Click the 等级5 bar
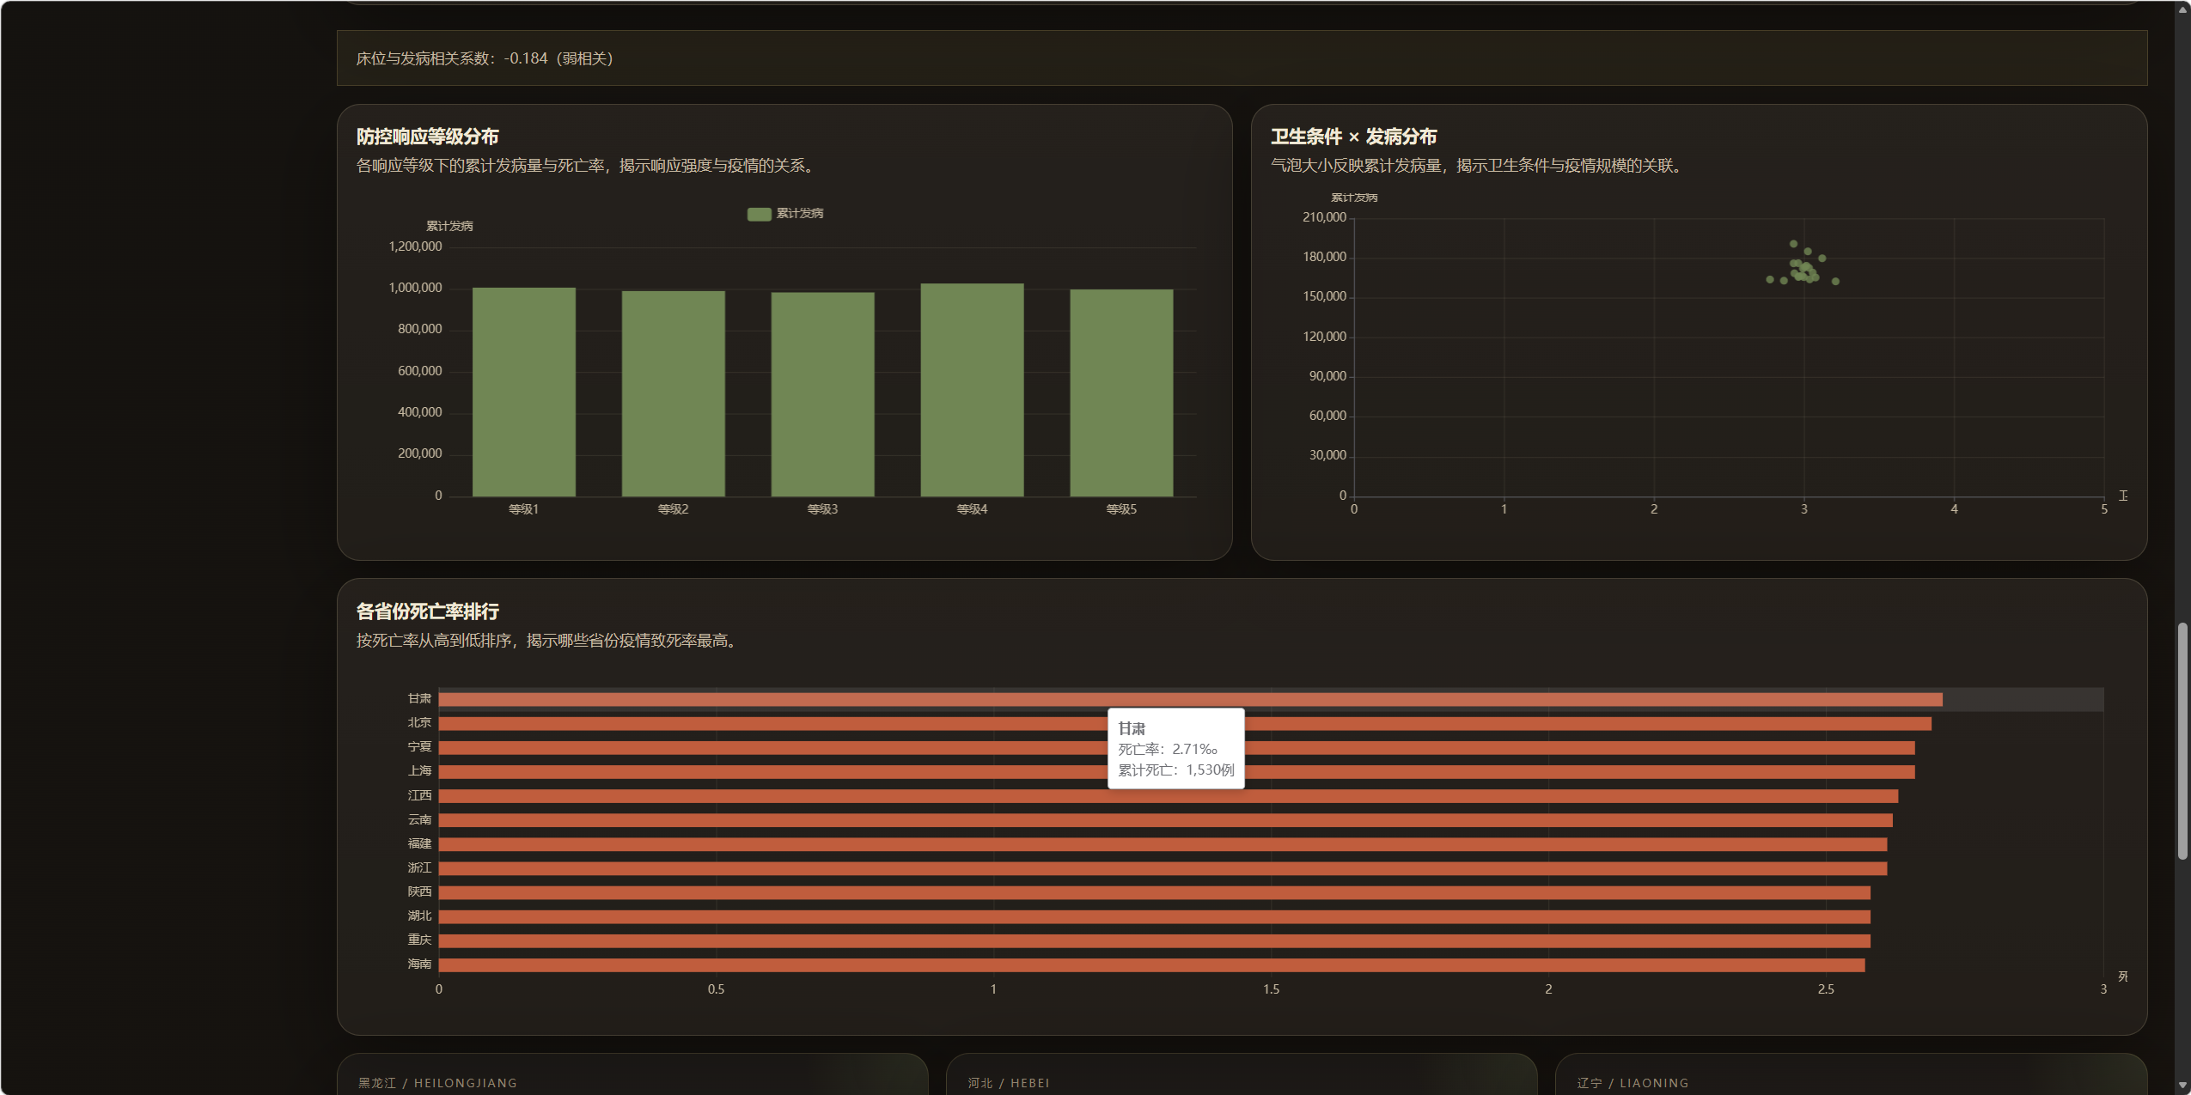The height and width of the screenshot is (1095, 2191). click(1120, 392)
